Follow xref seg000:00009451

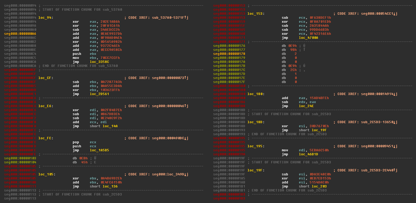coord(379,146)
